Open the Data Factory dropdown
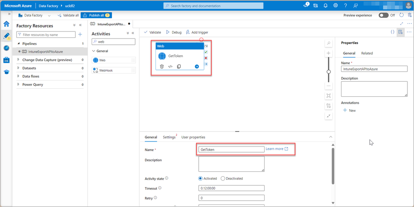Viewport: 414px width, 207px height. 34,15
